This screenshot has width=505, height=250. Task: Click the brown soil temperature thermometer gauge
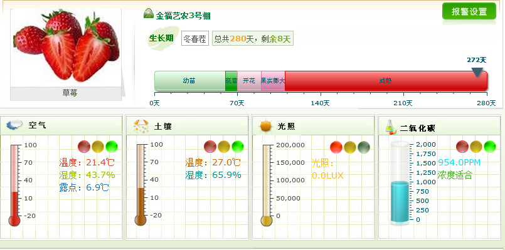[x=141, y=185]
